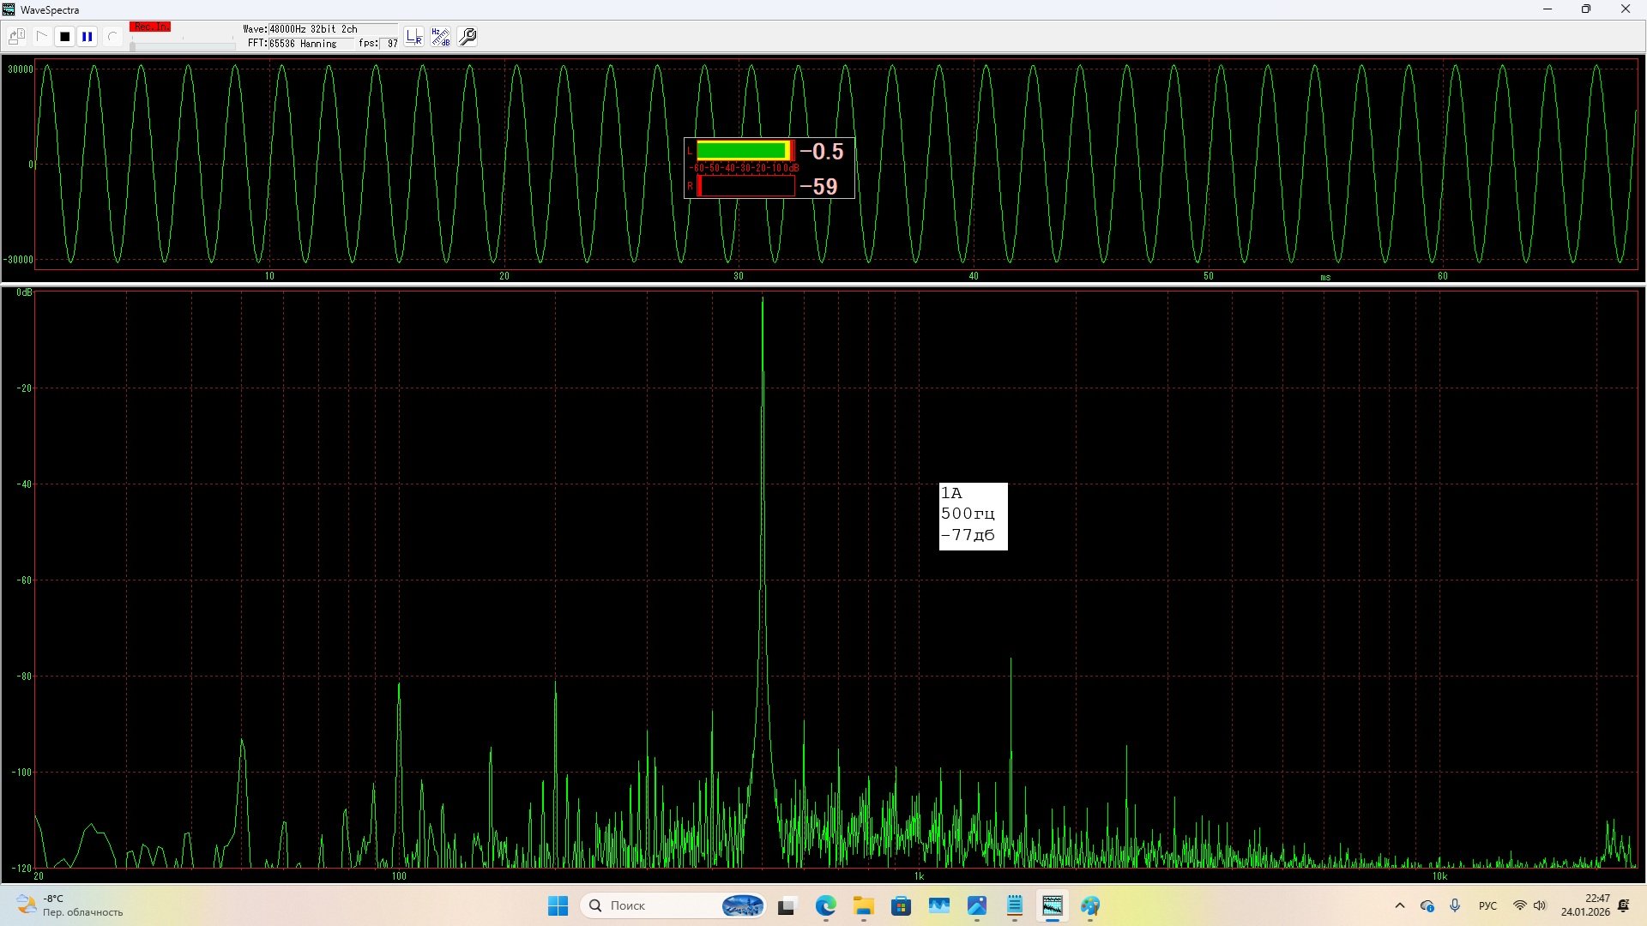Stop the recording with the Stop button
Viewport: 1647px width, 926px height.
pyautogui.click(x=64, y=37)
